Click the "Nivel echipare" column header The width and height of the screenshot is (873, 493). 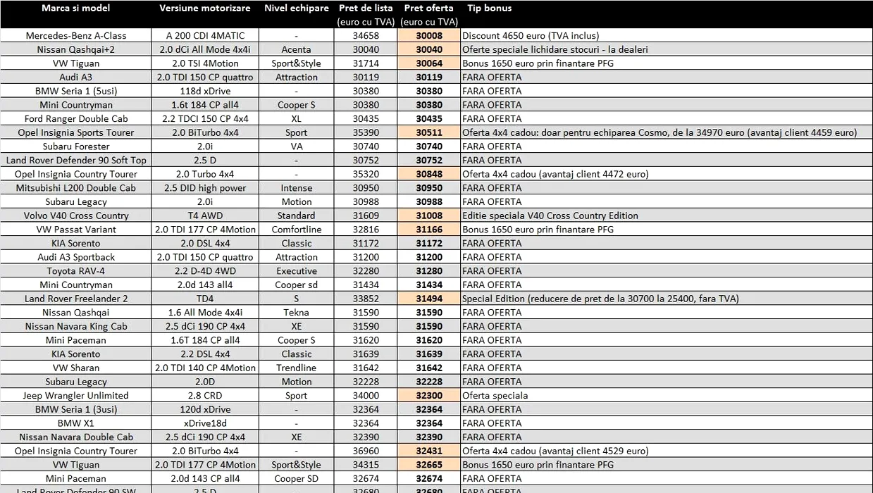(x=297, y=8)
